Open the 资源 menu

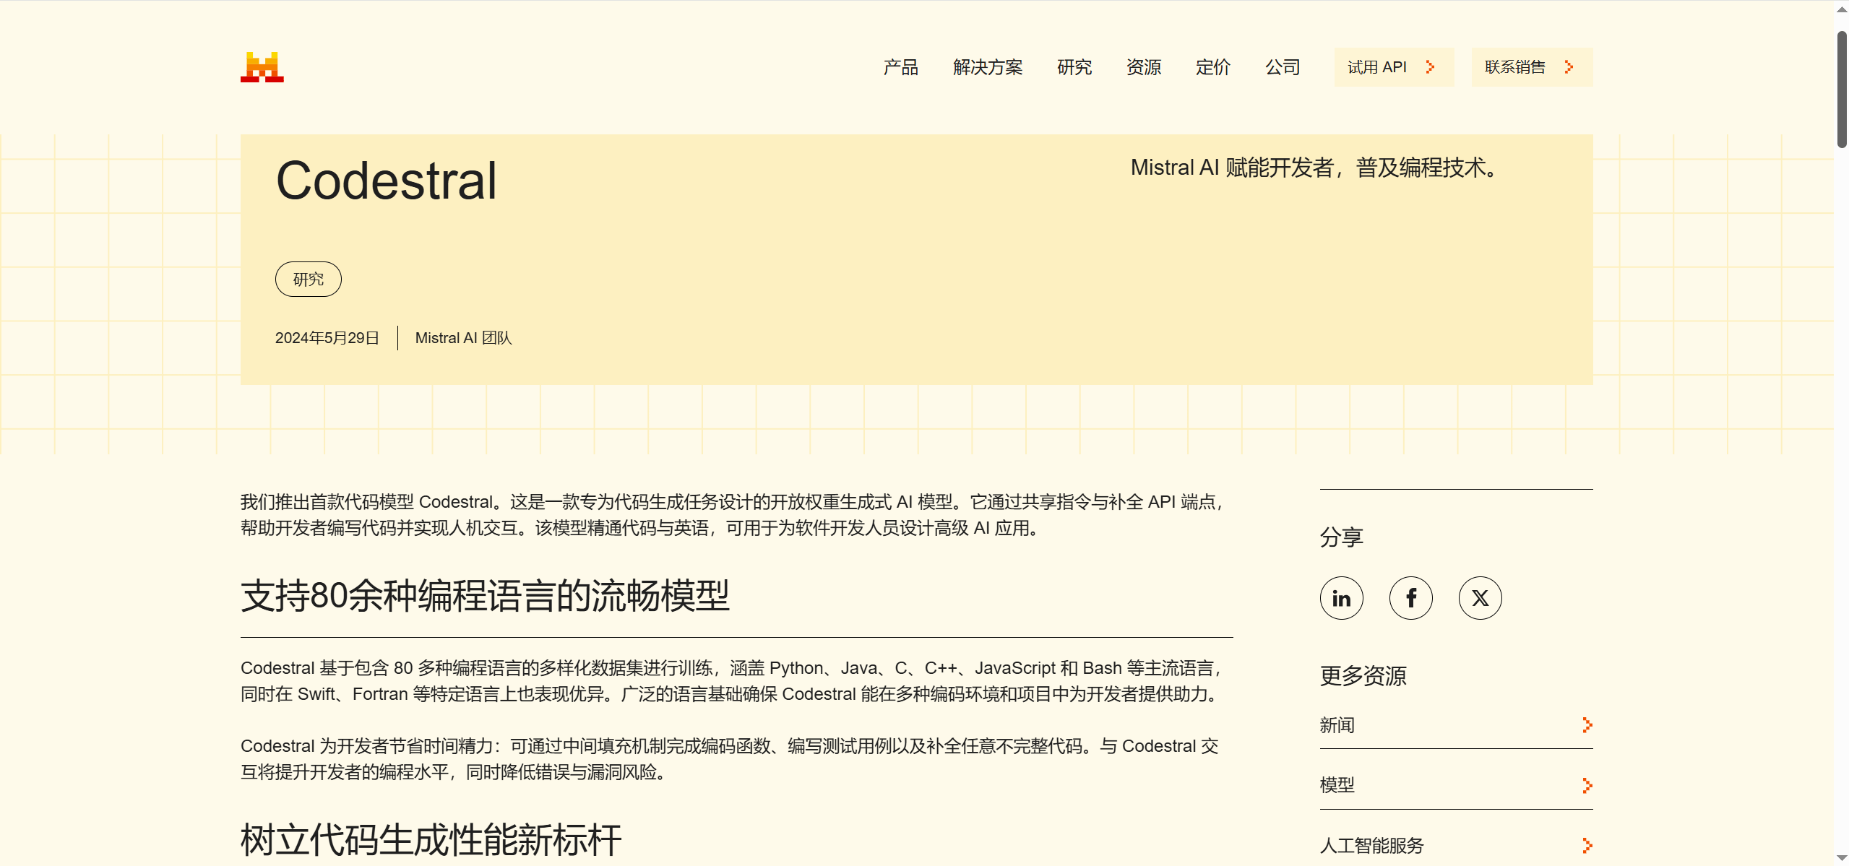1144,67
